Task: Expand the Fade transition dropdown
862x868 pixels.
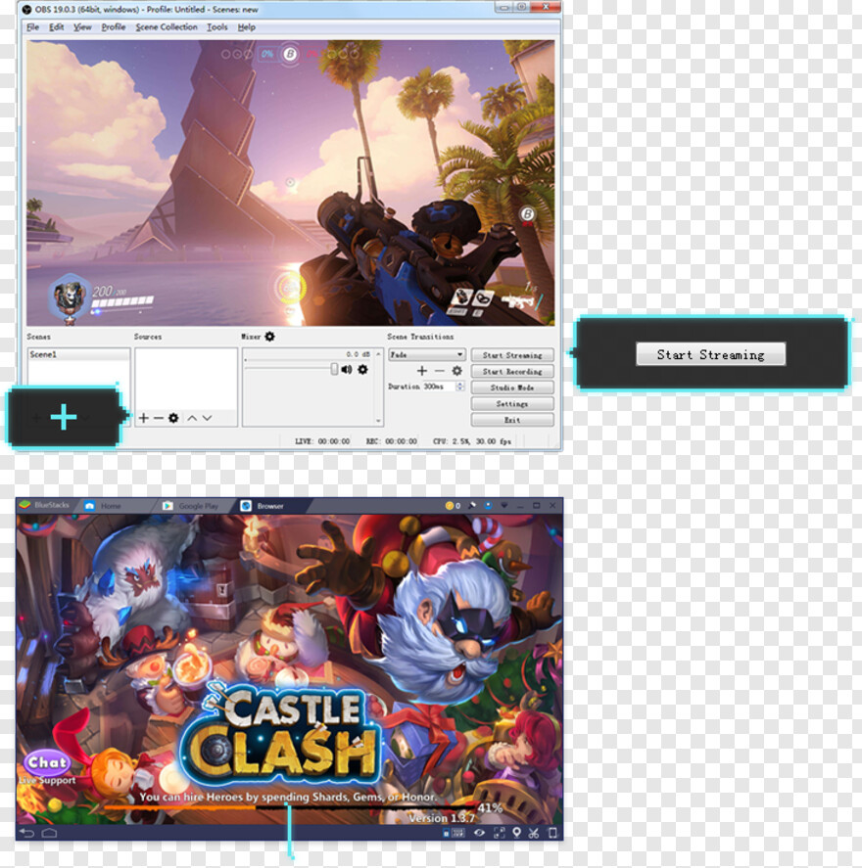Action: click(426, 354)
